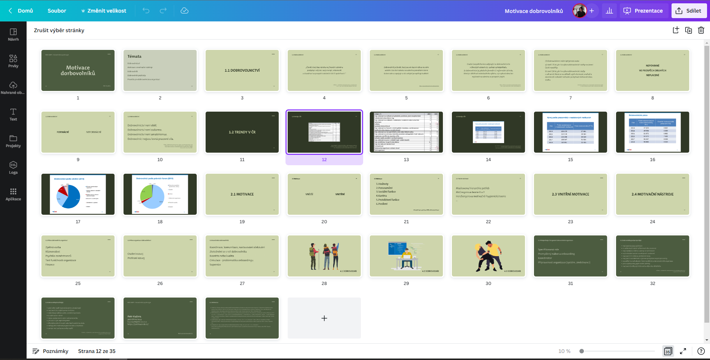
Task: Click the undo icon in the toolbar
Action: tap(146, 11)
